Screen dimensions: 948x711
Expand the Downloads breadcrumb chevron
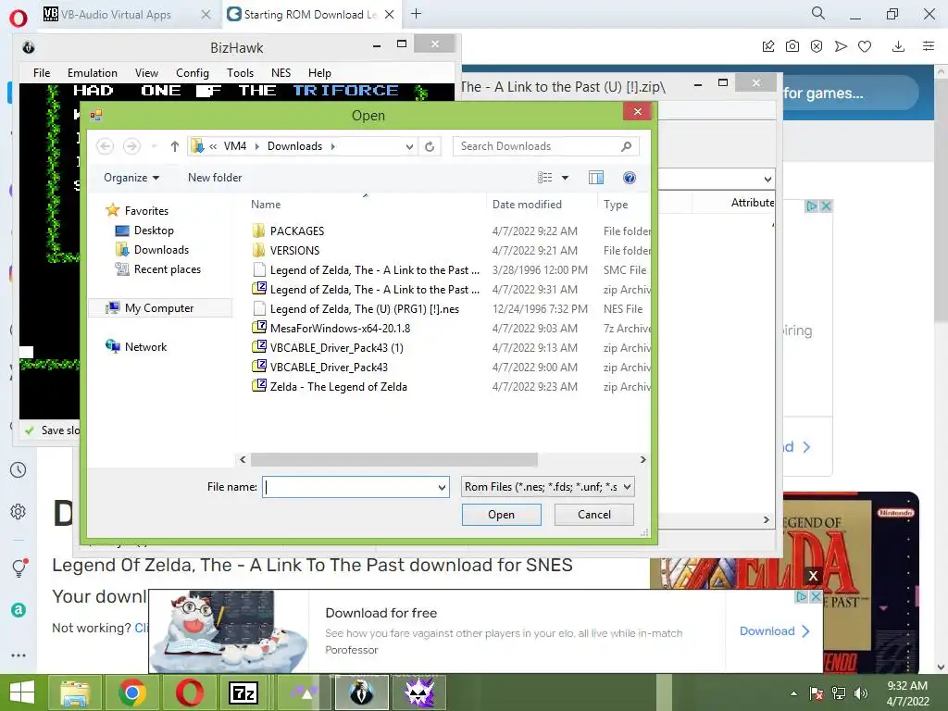[x=332, y=146]
